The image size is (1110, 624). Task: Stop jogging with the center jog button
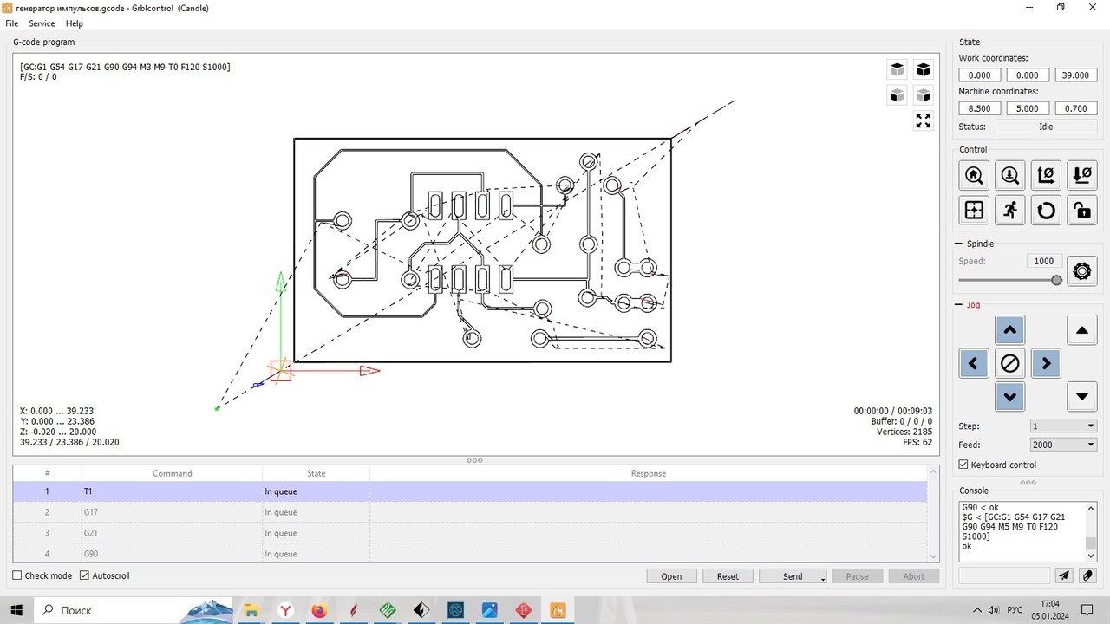tap(1010, 364)
